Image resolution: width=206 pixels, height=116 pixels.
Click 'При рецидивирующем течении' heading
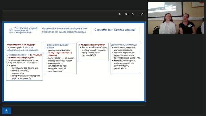click(57, 46)
